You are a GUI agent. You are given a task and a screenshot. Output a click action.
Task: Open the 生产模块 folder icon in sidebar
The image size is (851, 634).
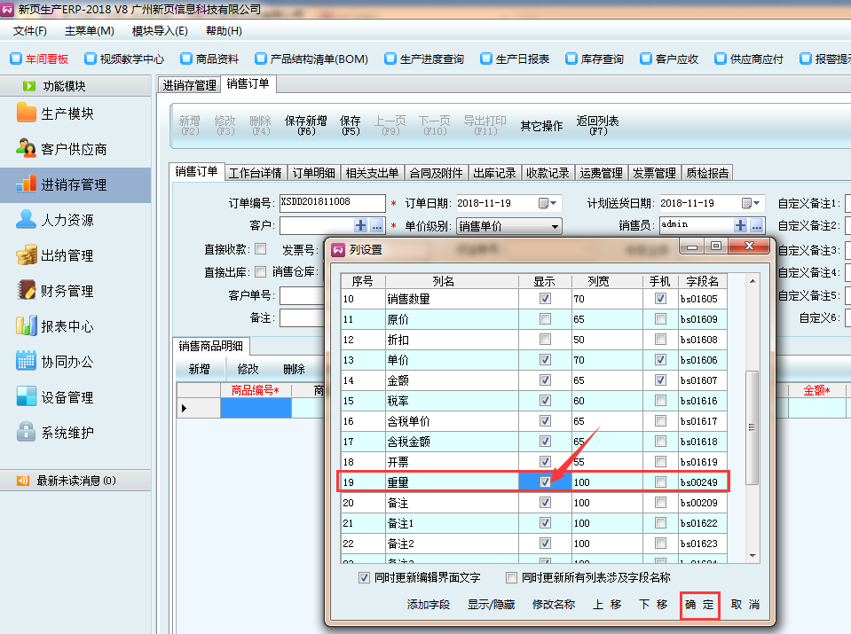27,113
